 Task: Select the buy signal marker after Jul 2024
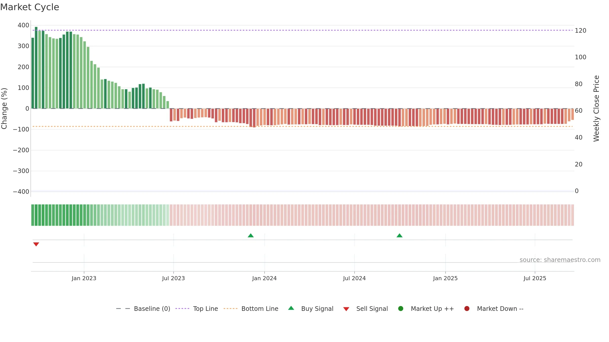(x=399, y=235)
